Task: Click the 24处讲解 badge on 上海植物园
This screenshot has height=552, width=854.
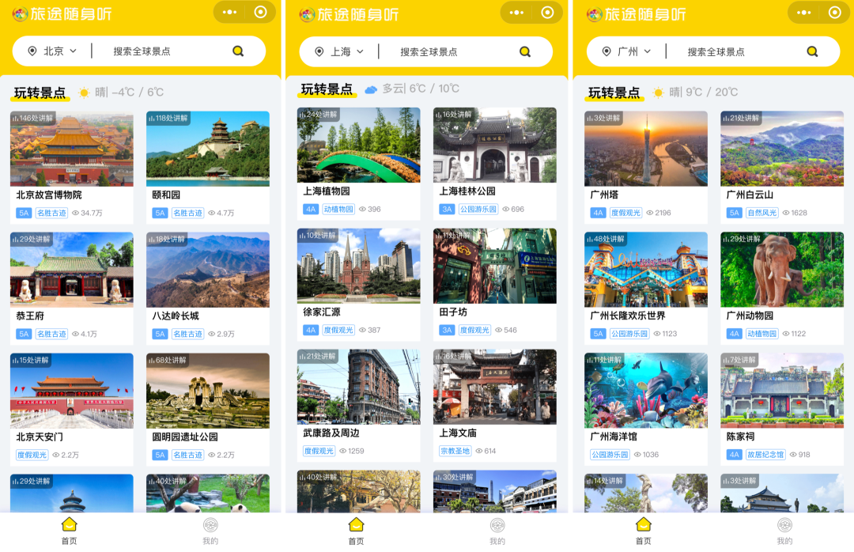Action: [319, 114]
